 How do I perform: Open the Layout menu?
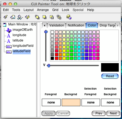(29, 10)
